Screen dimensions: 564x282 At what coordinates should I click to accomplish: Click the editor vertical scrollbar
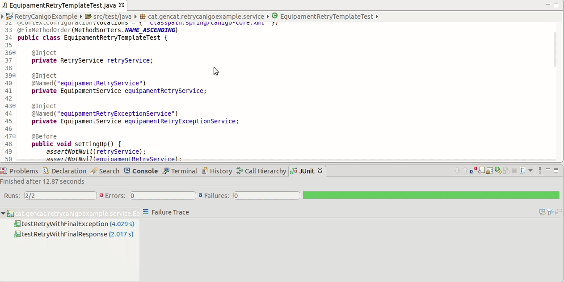pyautogui.click(x=556, y=49)
